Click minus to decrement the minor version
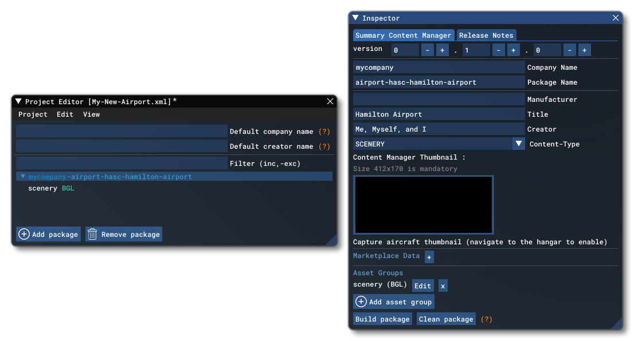Screen dimensions: 634x341 [498, 50]
